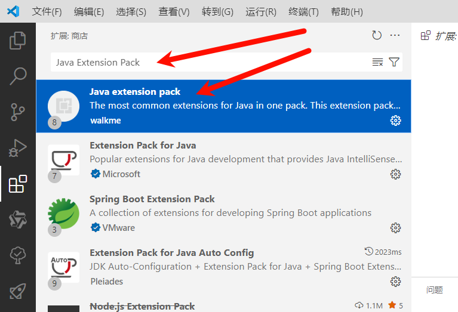Select the Extension Pack for Java result
Screen dimensions: 458x312
(223, 160)
